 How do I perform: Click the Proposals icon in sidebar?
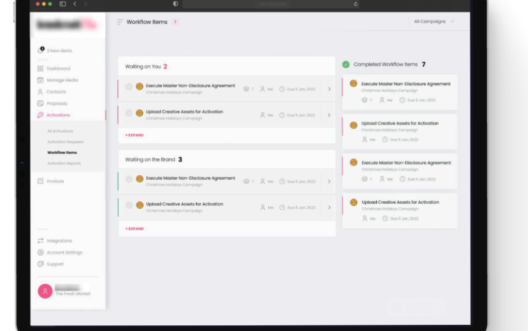[40, 103]
